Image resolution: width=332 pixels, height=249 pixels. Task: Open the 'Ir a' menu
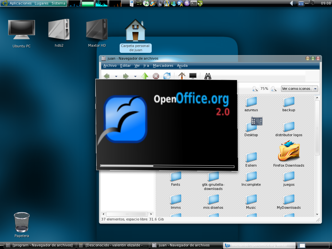pyautogui.click(x=146, y=65)
